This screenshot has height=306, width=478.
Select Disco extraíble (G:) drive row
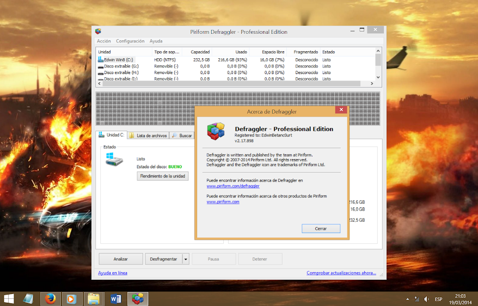tap(235, 66)
